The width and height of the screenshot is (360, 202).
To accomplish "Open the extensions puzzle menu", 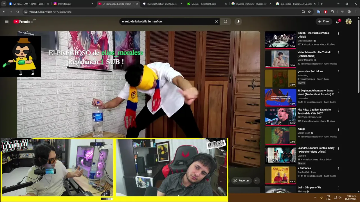I will point(332,12).
